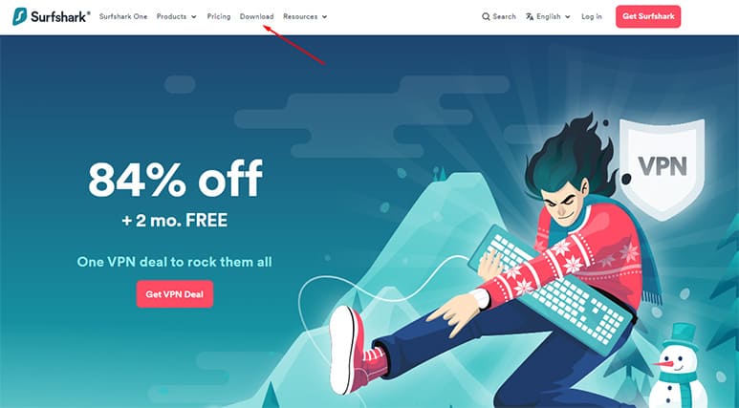The width and height of the screenshot is (739, 408).
Task: Click the Get Surfshark button
Action: point(648,16)
